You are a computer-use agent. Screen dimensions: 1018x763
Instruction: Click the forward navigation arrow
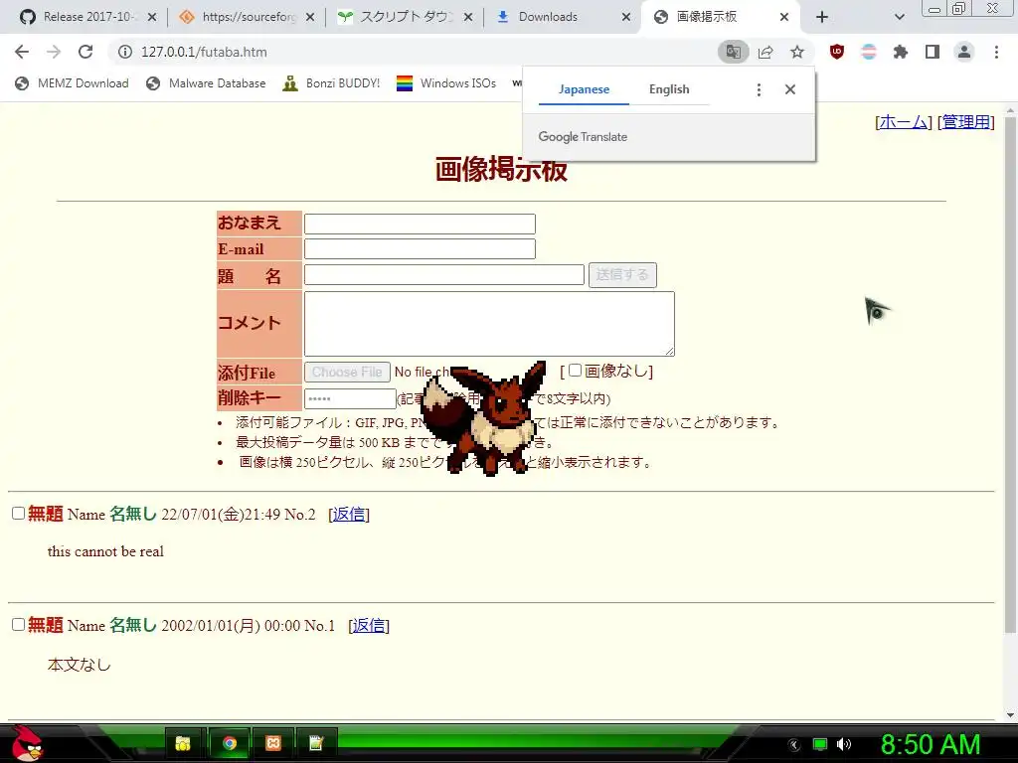(54, 52)
